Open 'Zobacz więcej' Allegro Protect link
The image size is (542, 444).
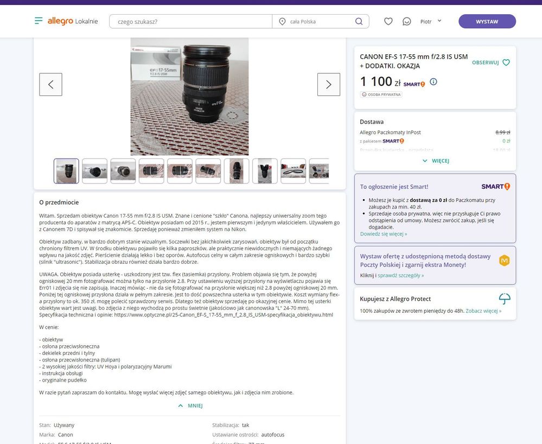tap(483, 311)
